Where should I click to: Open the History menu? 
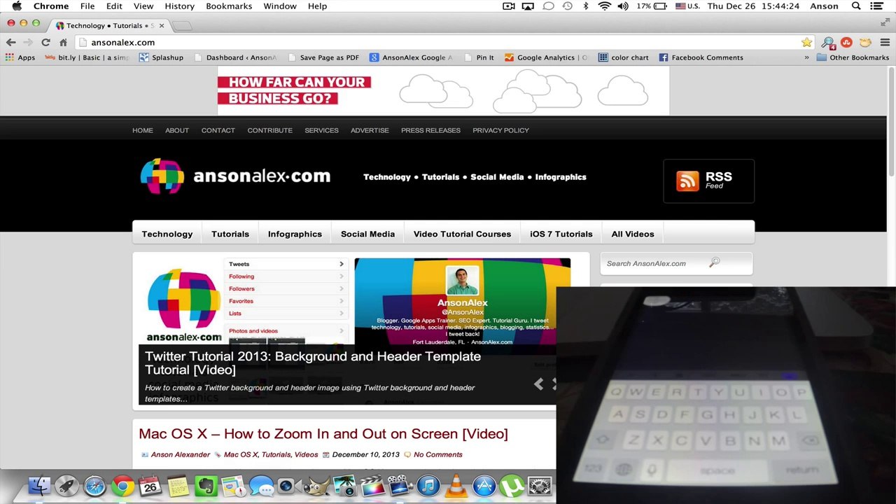point(180,6)
